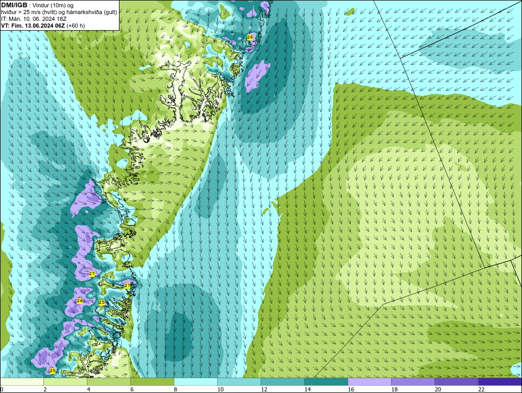Click the legend scale value "10"
522x393 pixels.
(220, 389)
